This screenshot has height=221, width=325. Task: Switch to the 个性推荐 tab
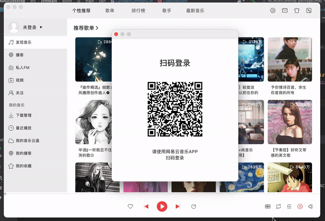click(81, 11)
